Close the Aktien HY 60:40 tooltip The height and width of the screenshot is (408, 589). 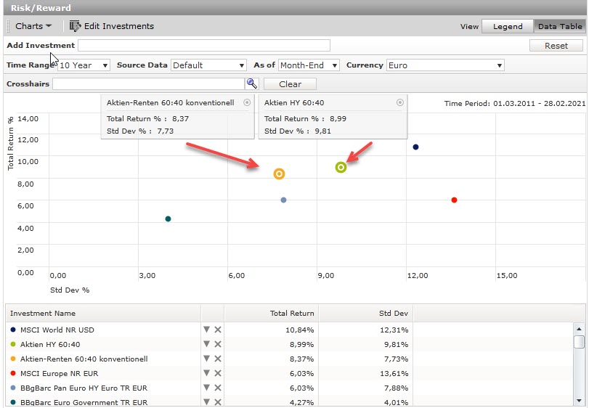tap(399, 103)
